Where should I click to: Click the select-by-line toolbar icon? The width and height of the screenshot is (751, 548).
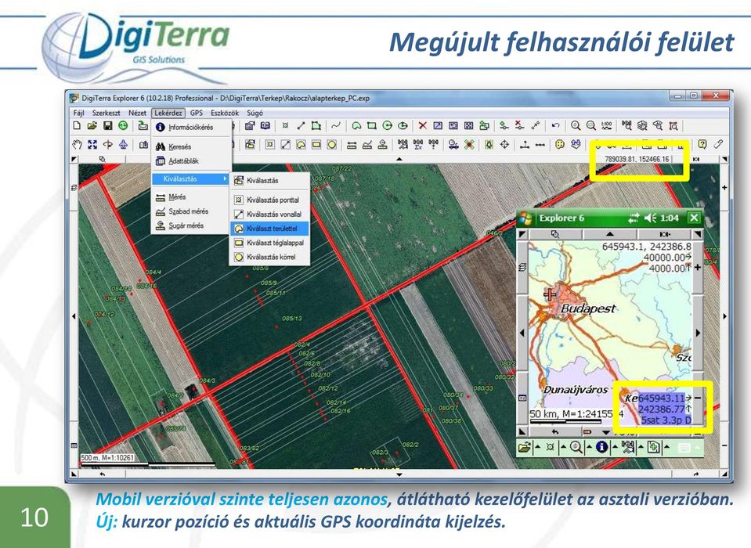[x=286, y=144]
